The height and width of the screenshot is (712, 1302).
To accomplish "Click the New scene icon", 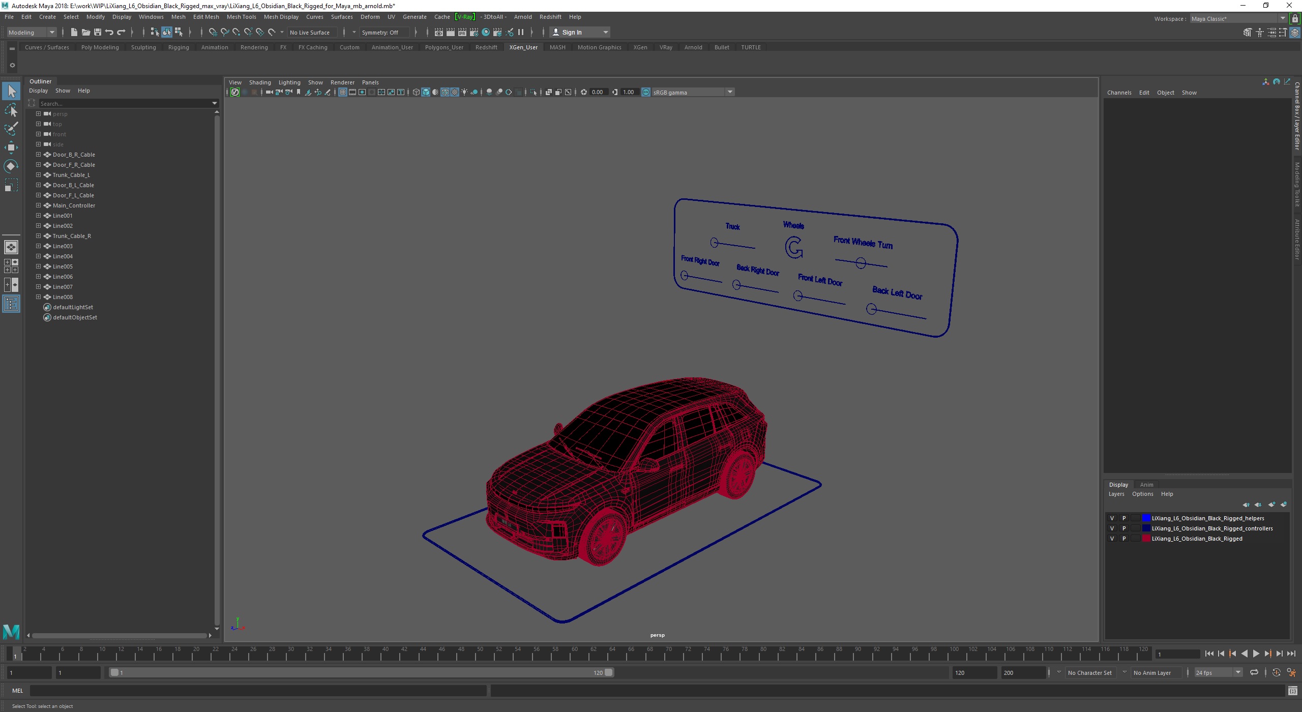I will pos(74,32).
